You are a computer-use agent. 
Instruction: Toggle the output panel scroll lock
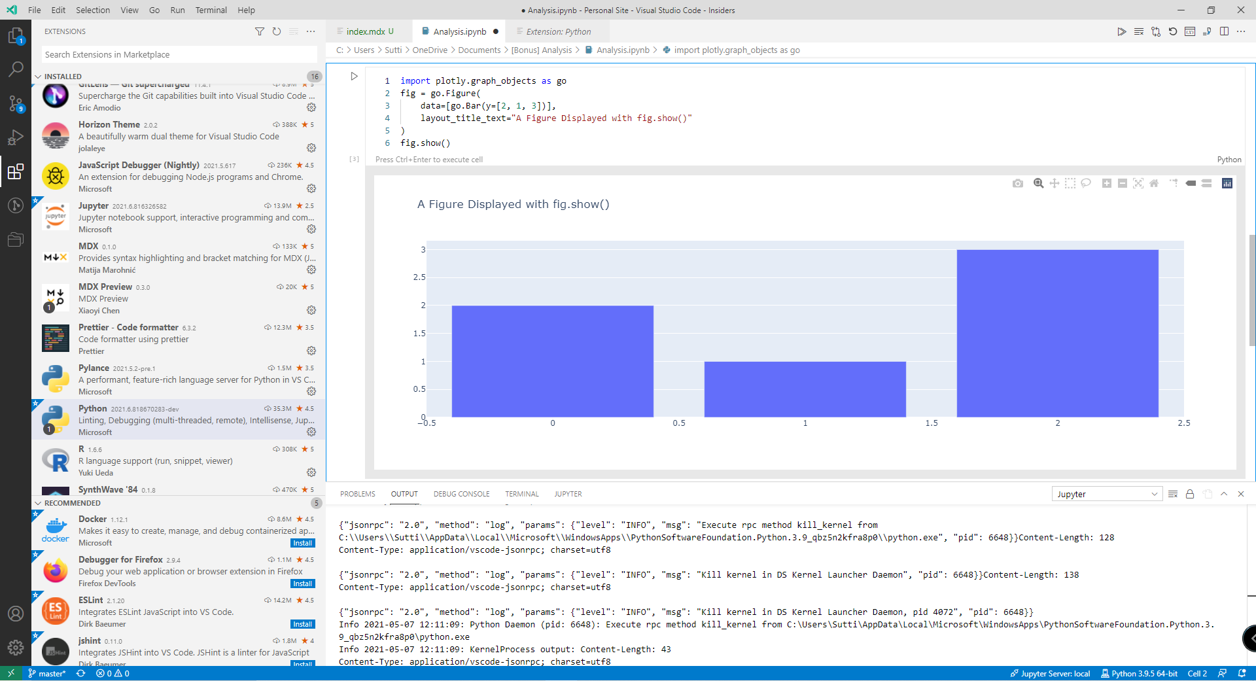click(1190, 494)
